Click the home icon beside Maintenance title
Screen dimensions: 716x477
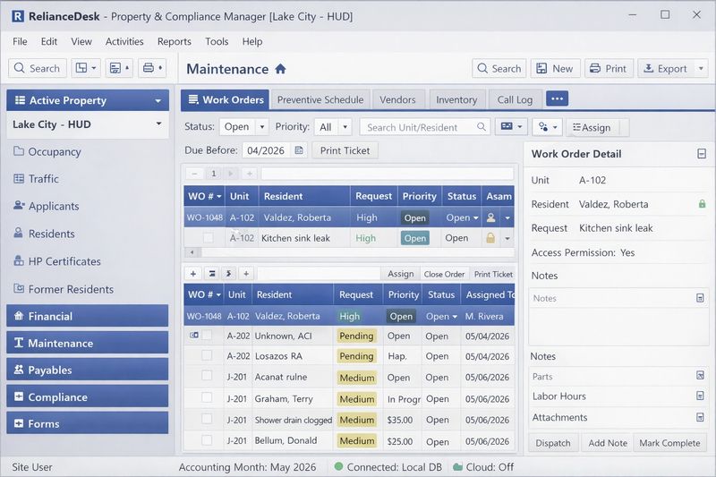click(x=280, y=69)
